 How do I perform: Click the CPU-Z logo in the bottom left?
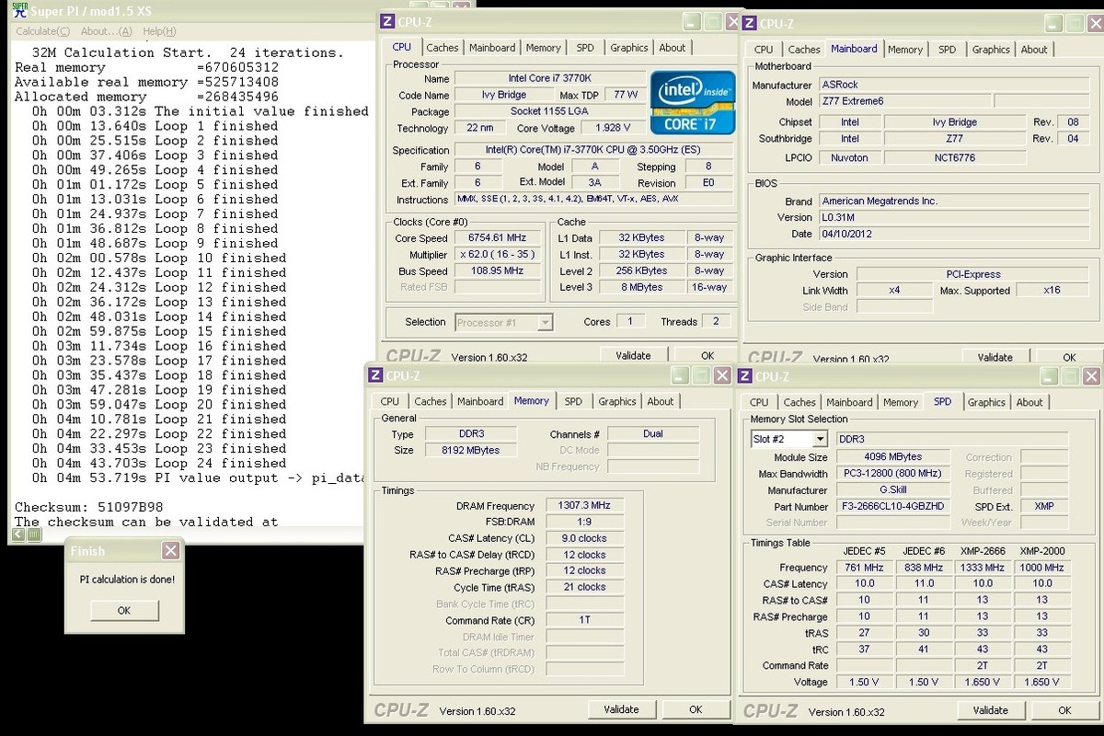click(x=401, y=708)
